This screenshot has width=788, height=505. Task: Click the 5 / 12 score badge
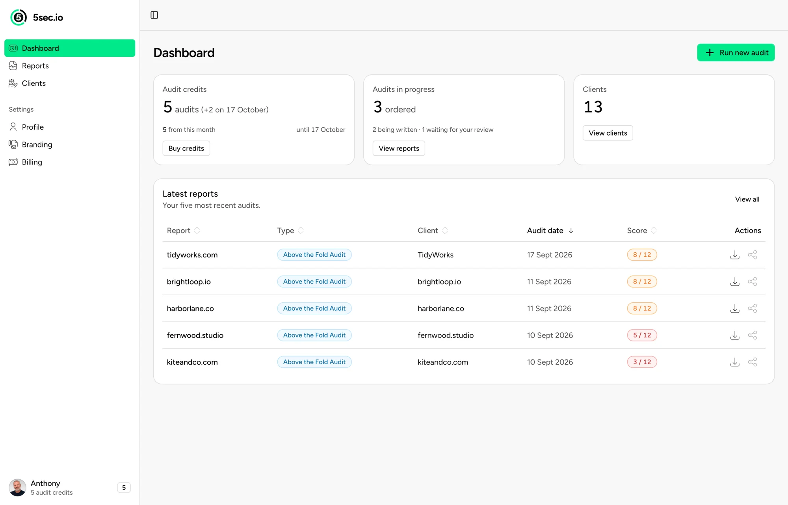coord(642,335)
